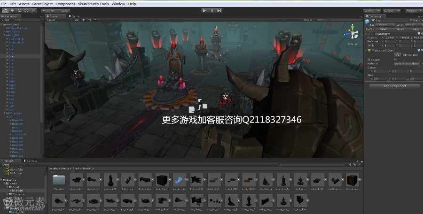
Task: Open the Layers dropdown
Action: coord(372,10)
